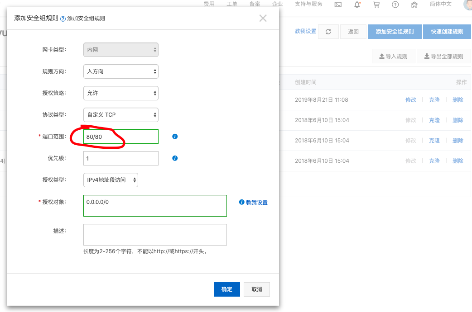472x312 pixels.
Task: Click the 描述 text area
Action: 155,235
